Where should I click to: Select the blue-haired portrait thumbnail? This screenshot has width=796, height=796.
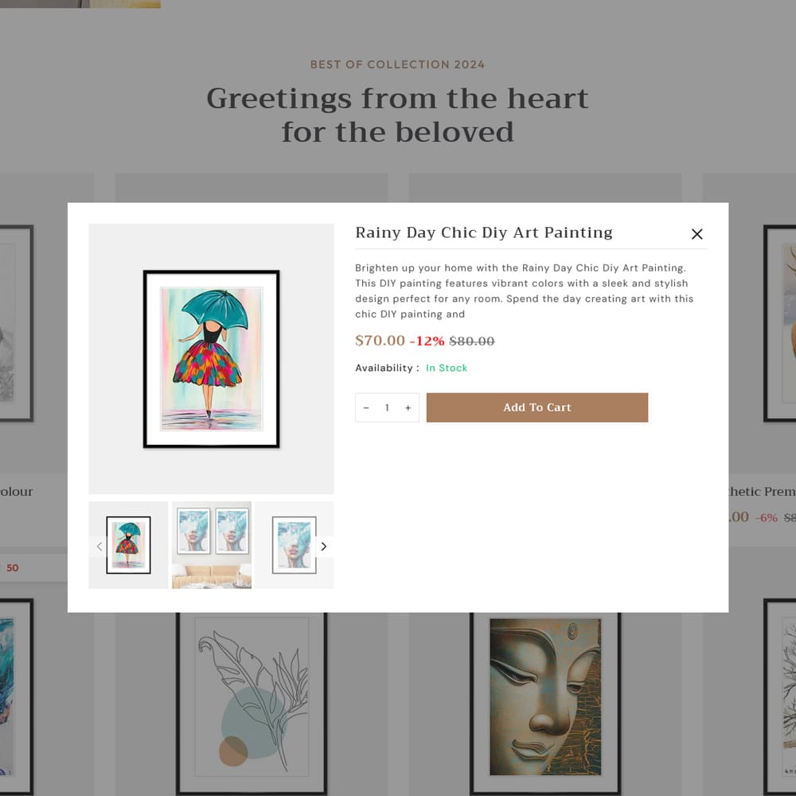294,544
